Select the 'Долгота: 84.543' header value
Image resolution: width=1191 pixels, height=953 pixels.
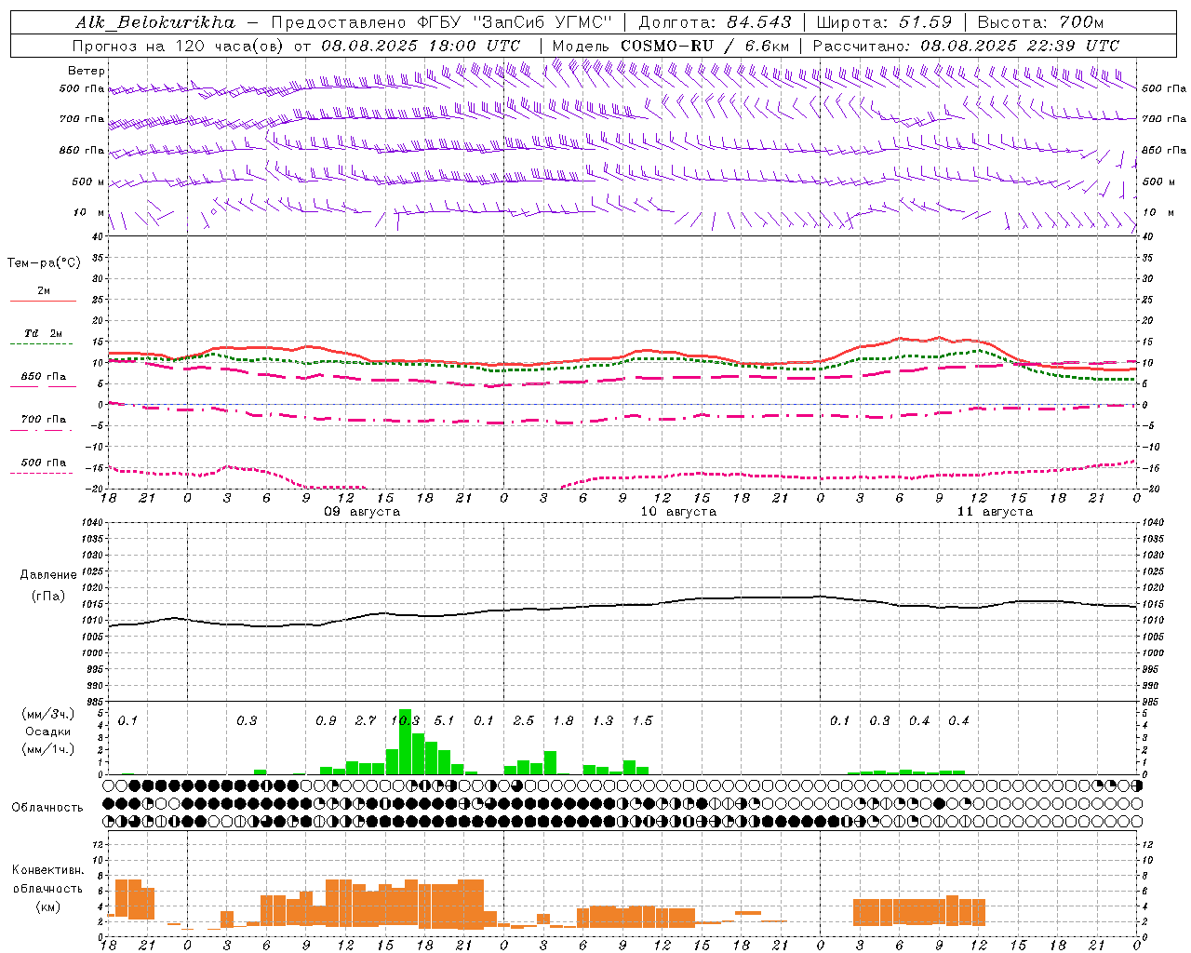[x=715, y=22]
